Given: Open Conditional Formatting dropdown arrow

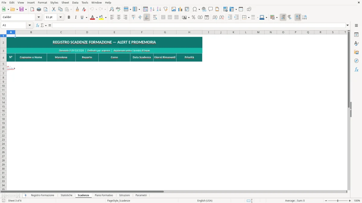Looking at the screenshot, I should tap(277, 18).
